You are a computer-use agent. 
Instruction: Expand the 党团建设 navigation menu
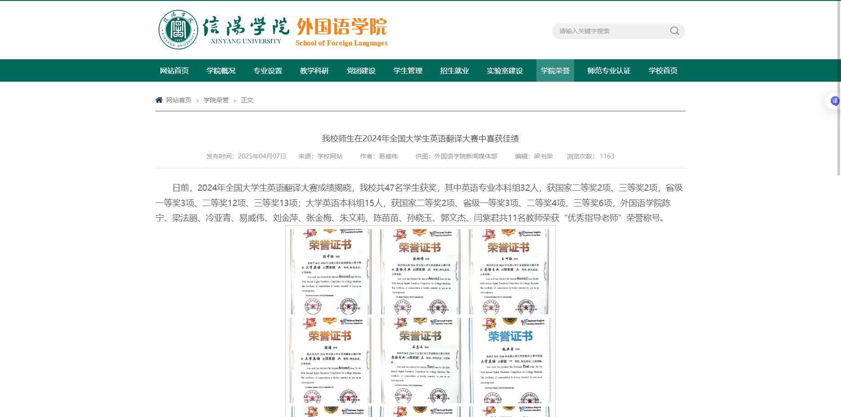pos(361,70)
